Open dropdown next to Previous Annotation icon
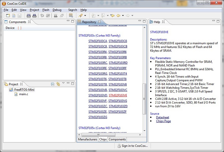The height and width of the screenshot is (152, 224). coord(108,16)
